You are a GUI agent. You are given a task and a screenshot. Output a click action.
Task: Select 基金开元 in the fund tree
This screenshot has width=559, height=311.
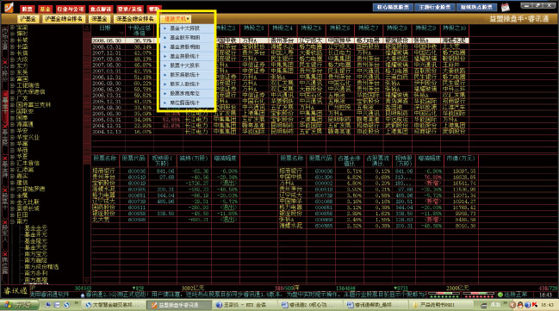[35, 234]
